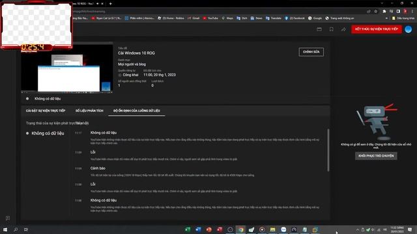
Task: Switch to the "Số liệu phân tích" tab
Action: (89, 110)
